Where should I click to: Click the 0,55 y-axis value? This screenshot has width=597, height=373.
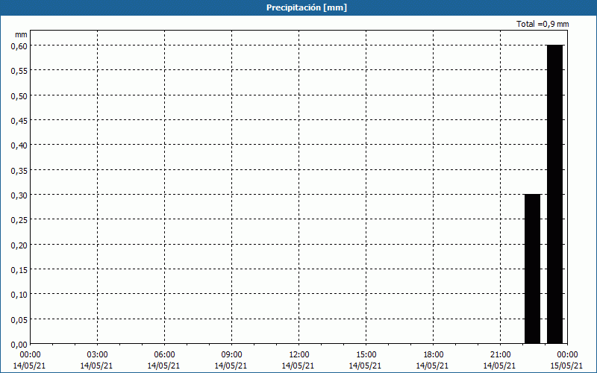click(19, 71)
